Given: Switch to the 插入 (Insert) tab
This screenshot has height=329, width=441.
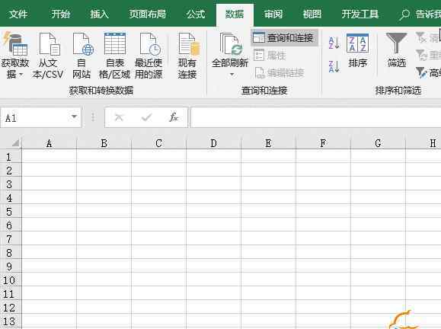Looking at the screenshot, I should point(99,14).
